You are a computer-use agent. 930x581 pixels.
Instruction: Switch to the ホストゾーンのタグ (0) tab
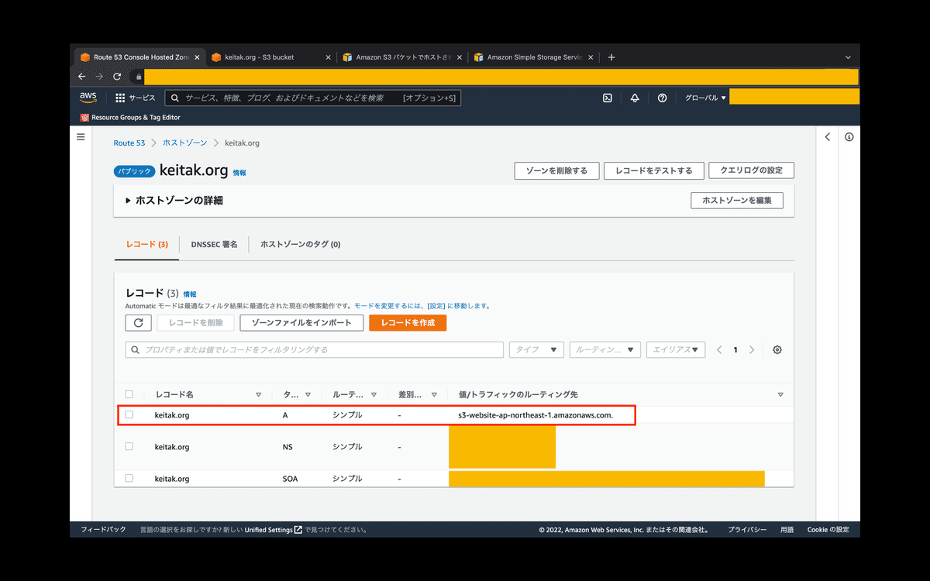[x=301, y=244]
